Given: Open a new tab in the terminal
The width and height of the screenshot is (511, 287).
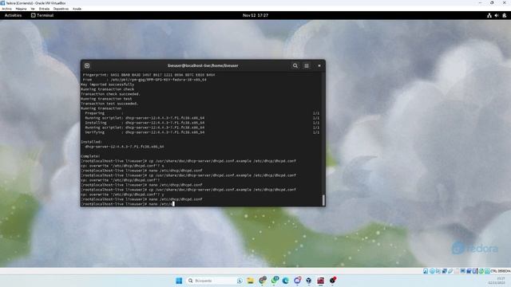Looking at the screenshot, I should click(87, 65).
